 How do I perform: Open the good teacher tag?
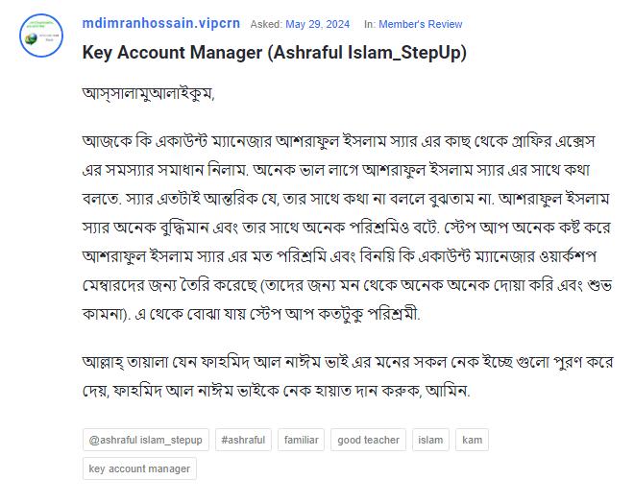(x=368, y=440)
